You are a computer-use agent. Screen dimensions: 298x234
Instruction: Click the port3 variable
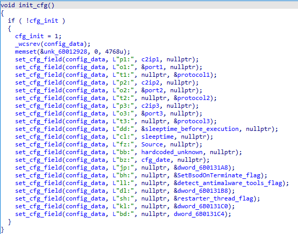[x=154, y=113]
